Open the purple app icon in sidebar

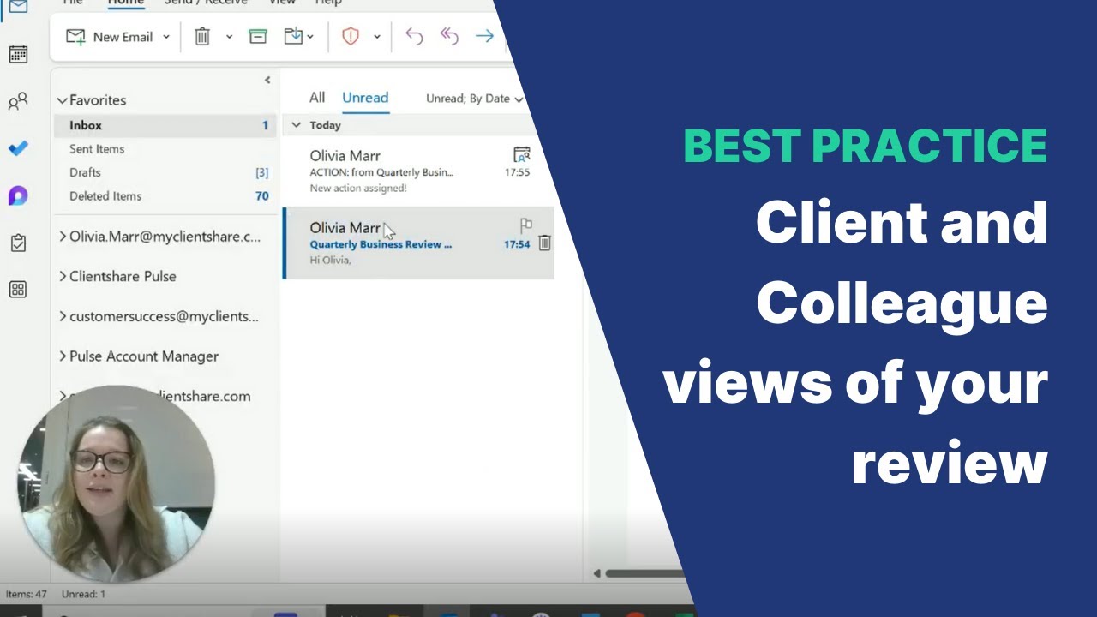(18, 196)
